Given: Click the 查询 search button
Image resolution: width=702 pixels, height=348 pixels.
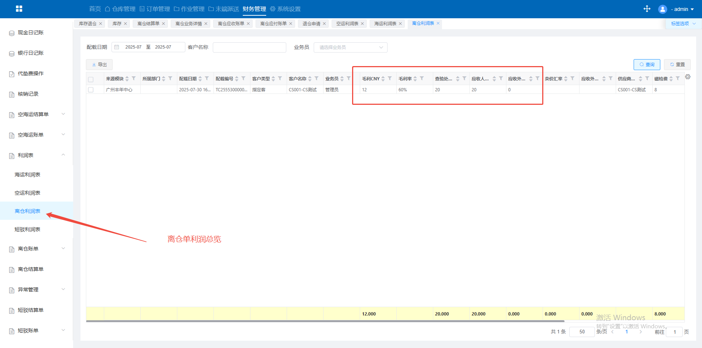Looking at the screenshot, I should point(646,65).
